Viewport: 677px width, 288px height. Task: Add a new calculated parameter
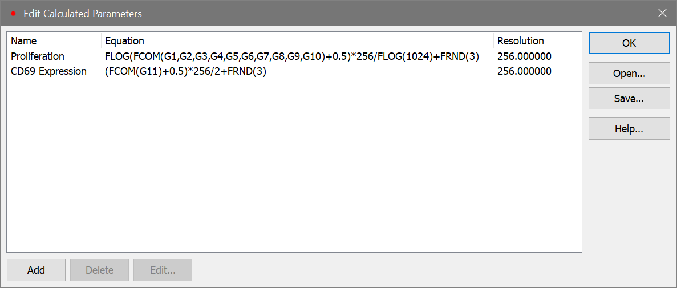tap(36, 270)
